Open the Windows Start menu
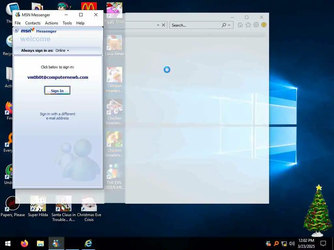 8,243
